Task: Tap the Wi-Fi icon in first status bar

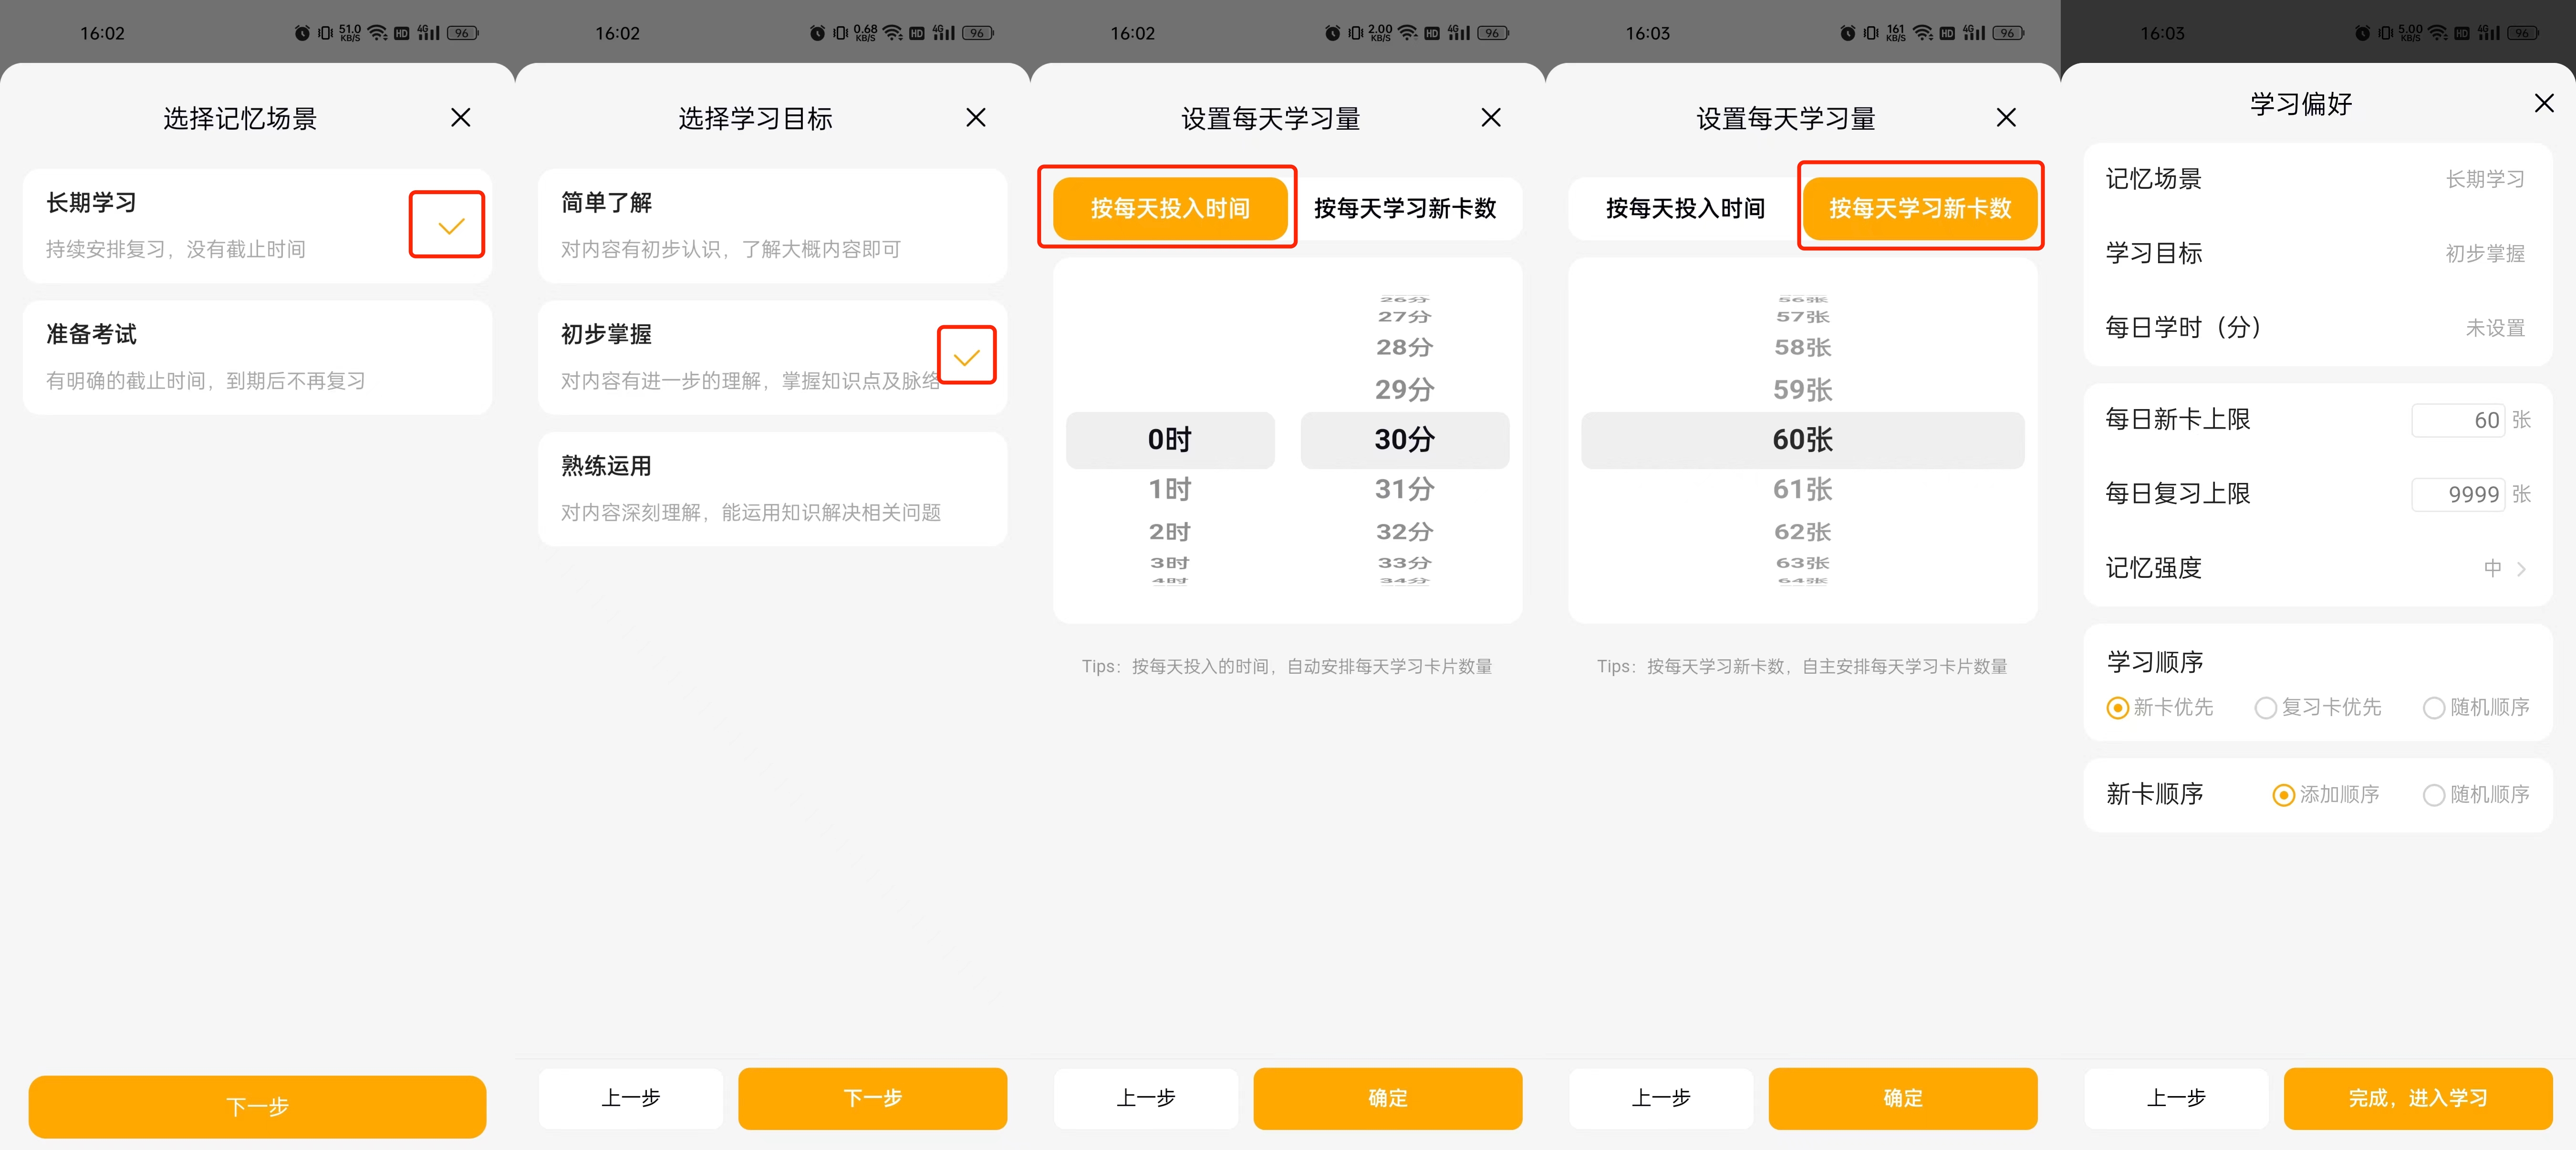Action: pos(377,33)
